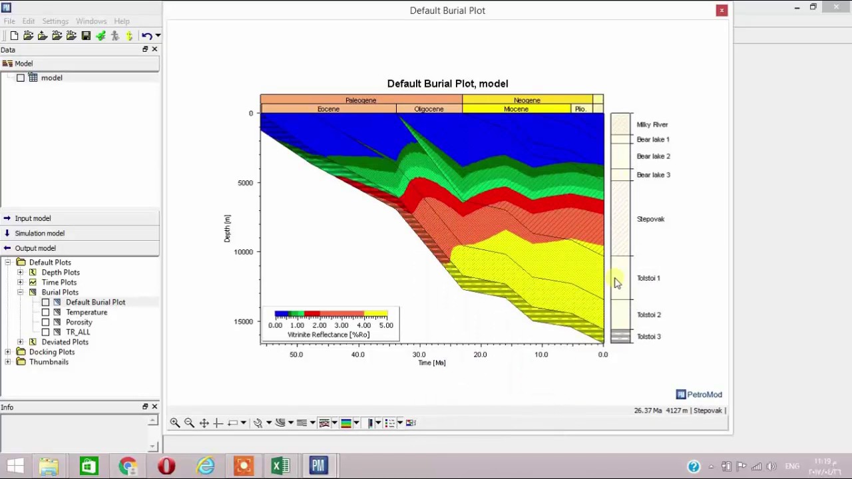This screenshot has height=479, width=852.
Task: Select Temperature in the Burial Plots tree
Action: 87,312
